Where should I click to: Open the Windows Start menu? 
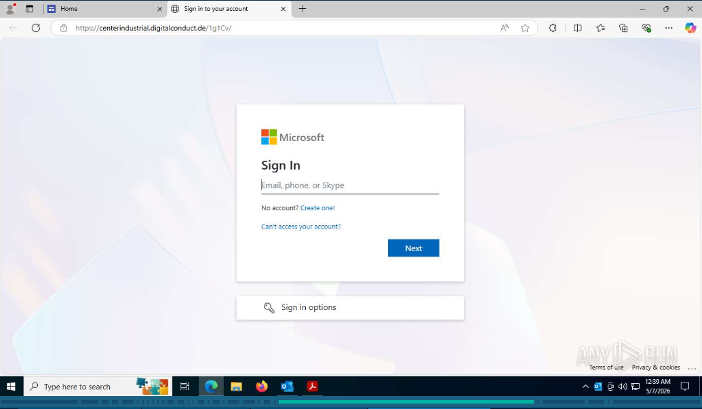coord(12,387)
